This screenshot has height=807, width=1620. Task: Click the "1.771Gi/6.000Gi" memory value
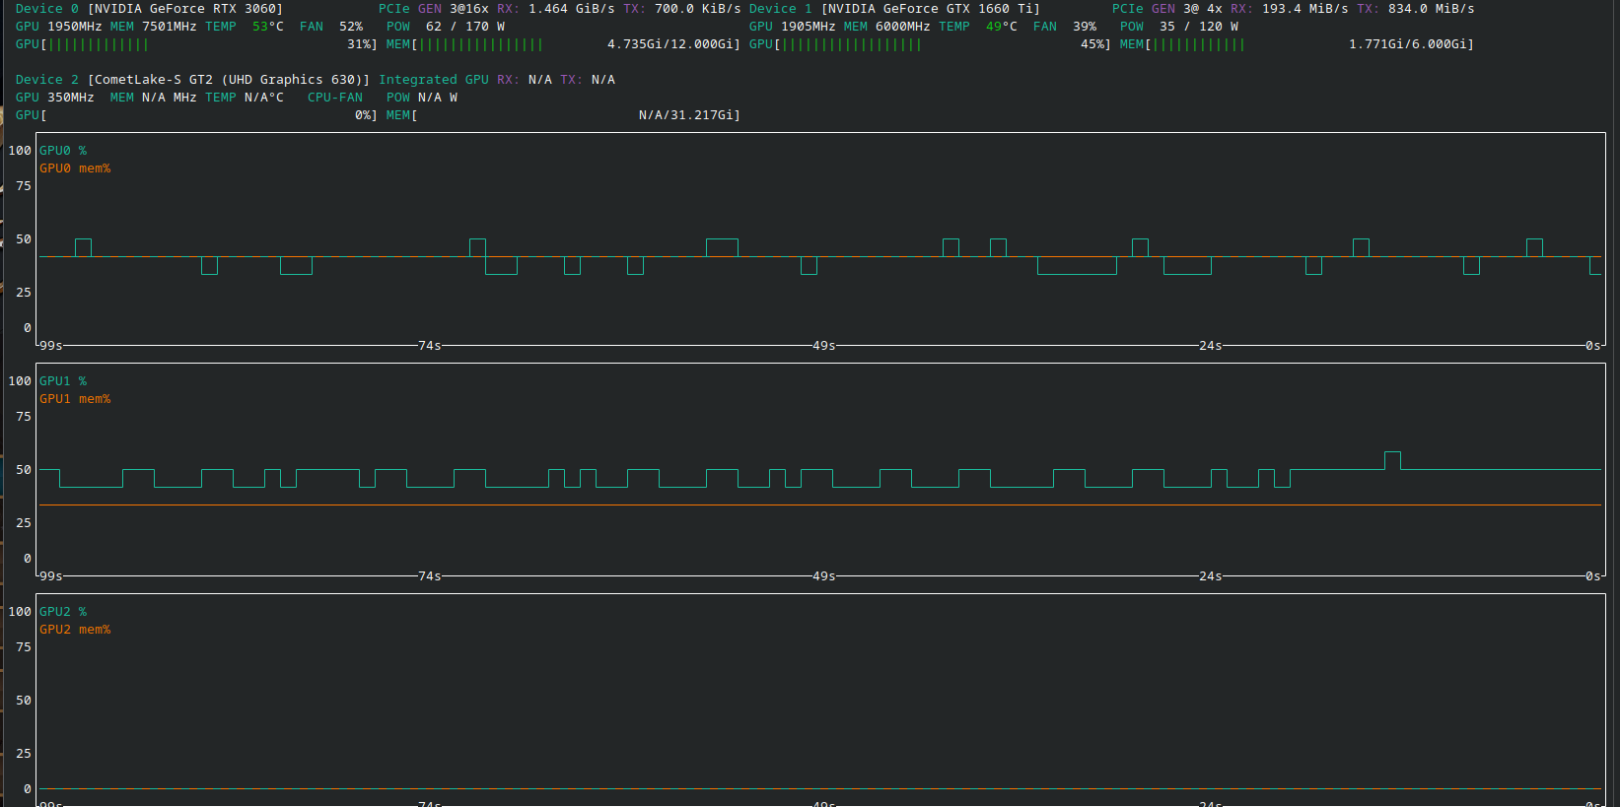pyautogui.click(x=1408, y=44)
